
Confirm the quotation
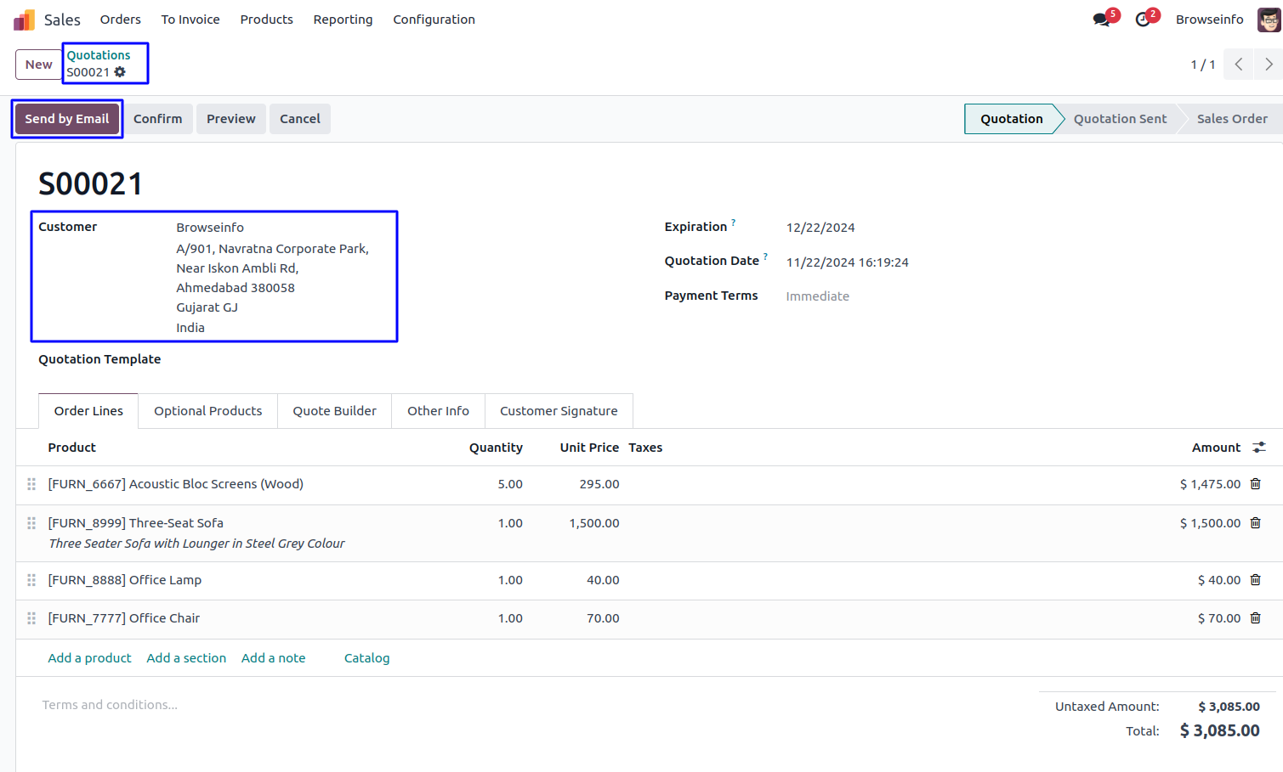(157, 119)
